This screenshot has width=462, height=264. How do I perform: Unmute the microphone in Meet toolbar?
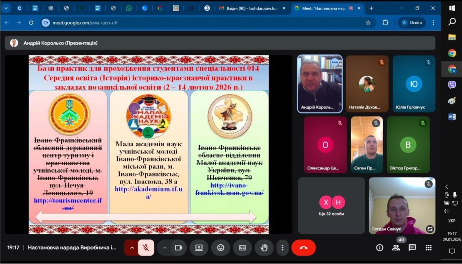click(146, 248)
